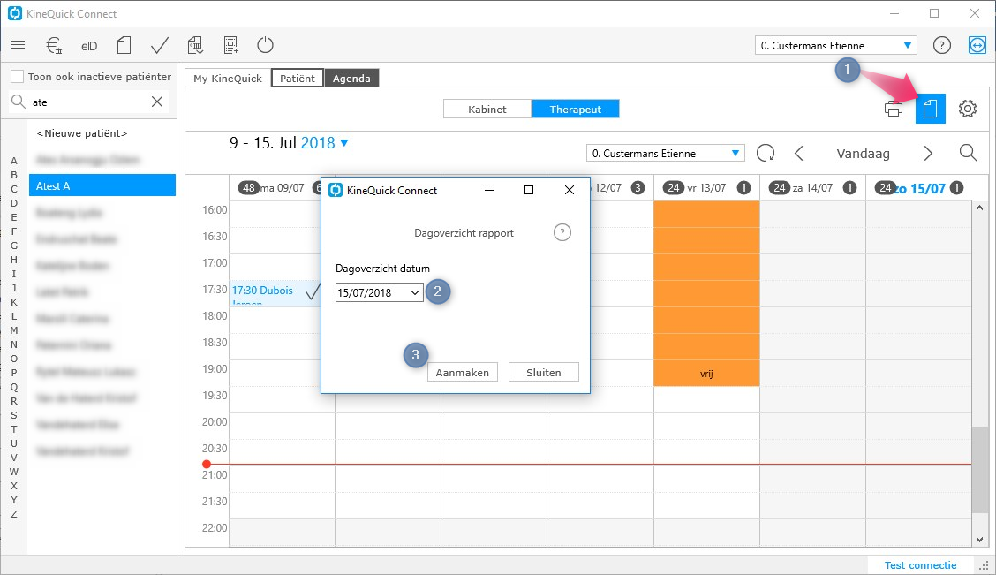Jump to Vandaag in agenda
The height and width of the screenshot is (575, 996).
tap(864, 153)
